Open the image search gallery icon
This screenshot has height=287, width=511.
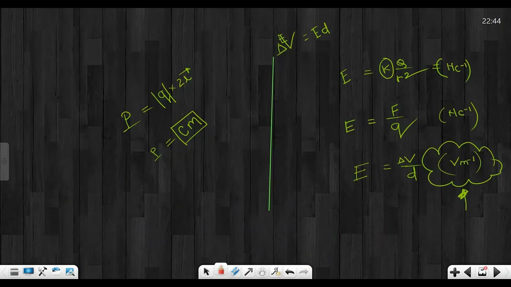point(70,272)
